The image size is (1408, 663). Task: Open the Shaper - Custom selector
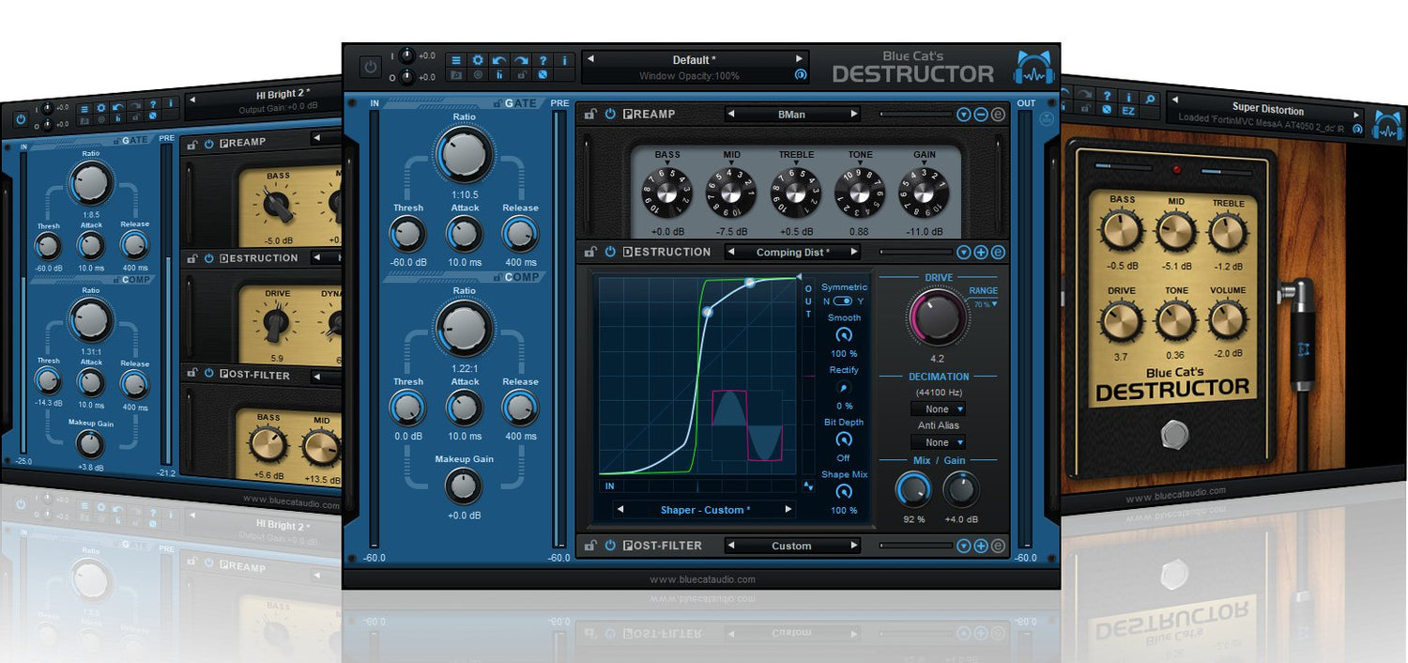click(704, 509)
